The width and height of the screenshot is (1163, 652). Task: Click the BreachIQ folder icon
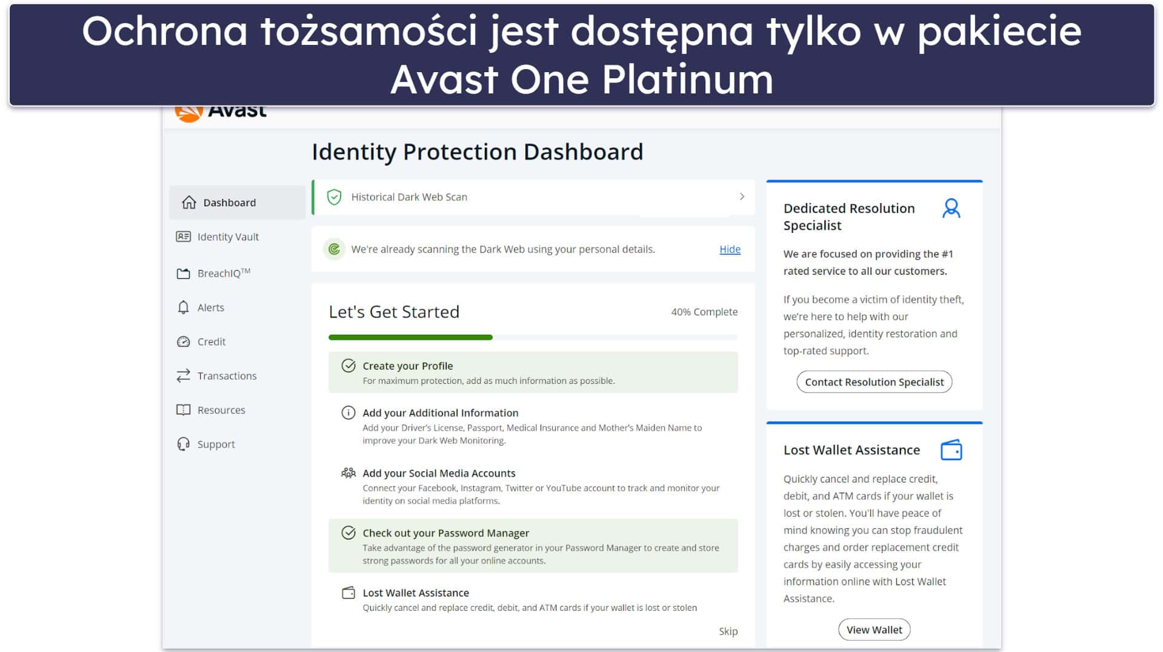(x=183, y=274)
